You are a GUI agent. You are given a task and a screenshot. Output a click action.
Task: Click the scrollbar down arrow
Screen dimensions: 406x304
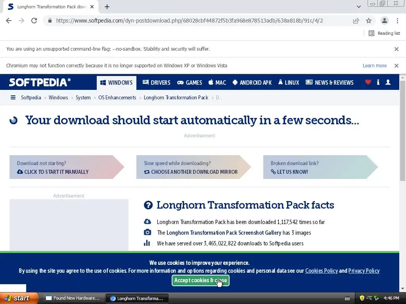click(x=402, y=289)
